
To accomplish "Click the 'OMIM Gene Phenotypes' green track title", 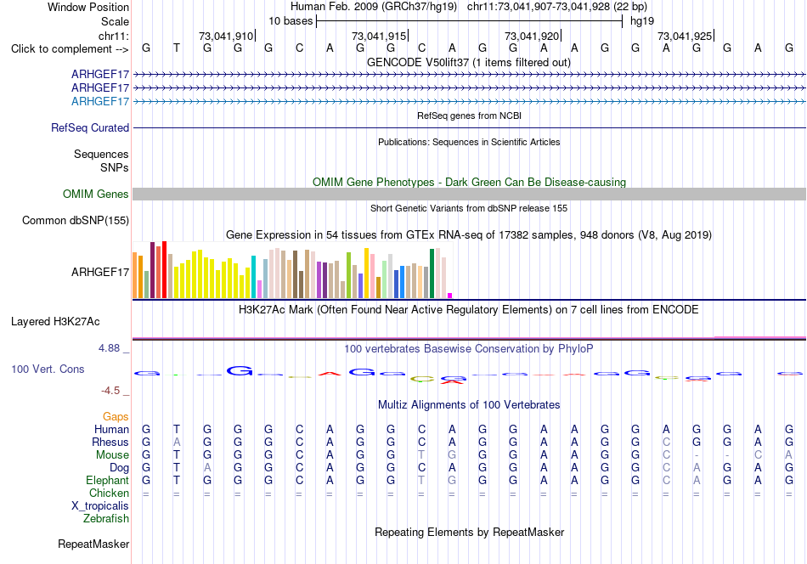I will pos(469,182).
